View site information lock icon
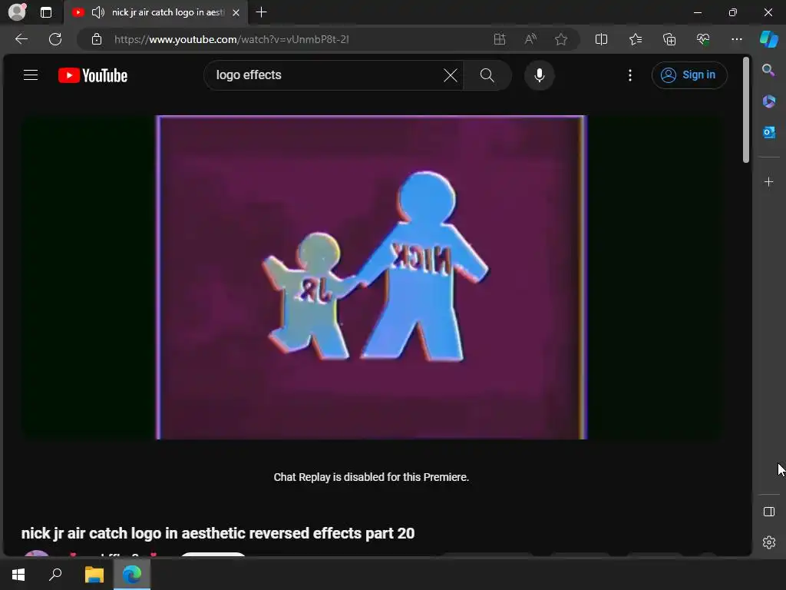 (x=96, y=39)
